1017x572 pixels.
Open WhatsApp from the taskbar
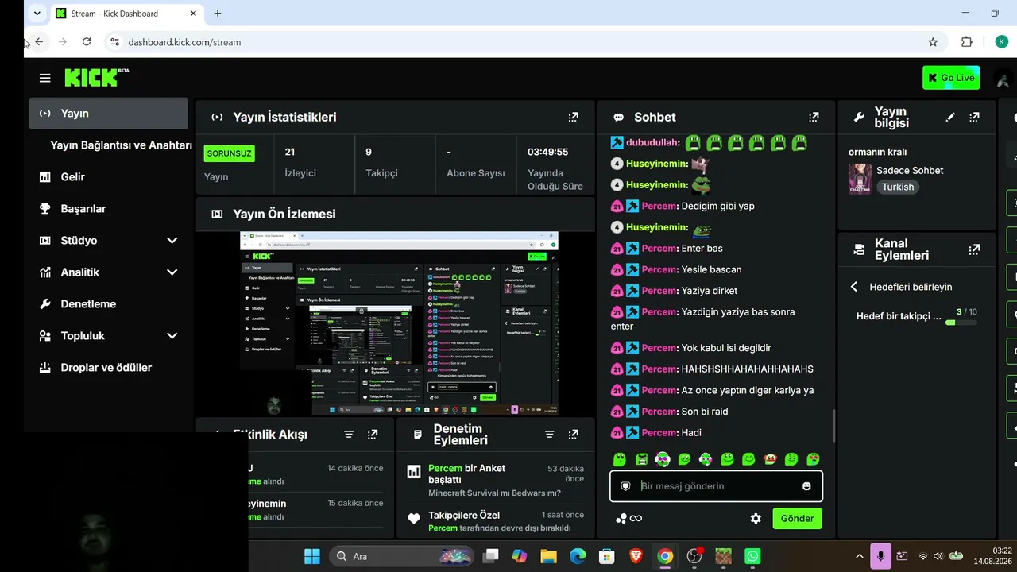pos(752,556)
